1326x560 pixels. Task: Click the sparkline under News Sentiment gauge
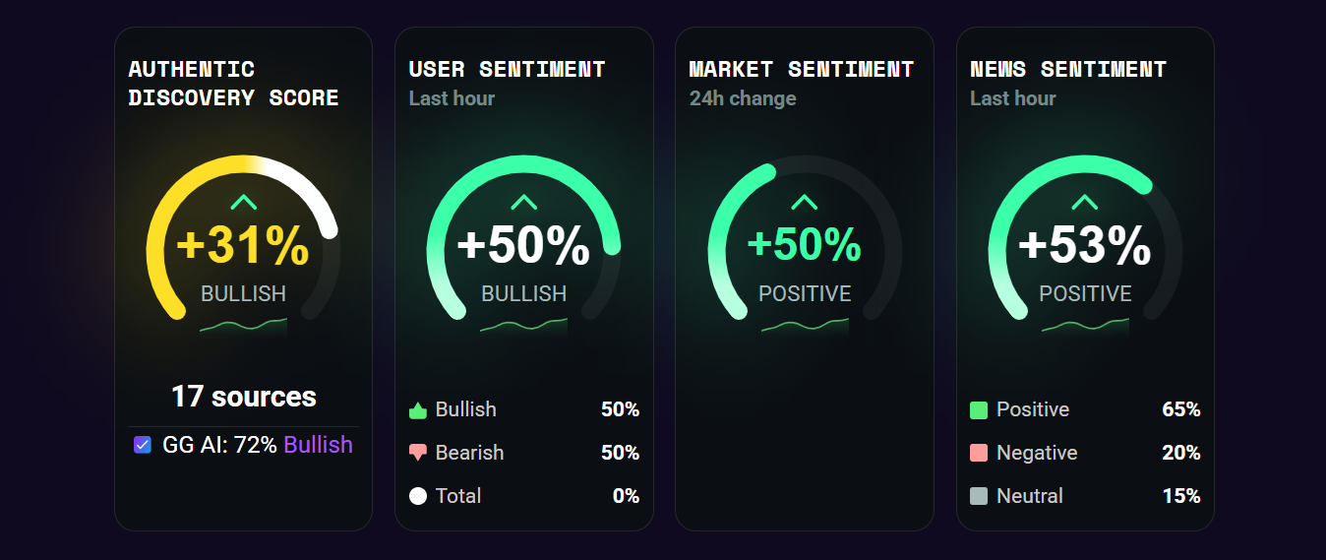pos(1085,326)
